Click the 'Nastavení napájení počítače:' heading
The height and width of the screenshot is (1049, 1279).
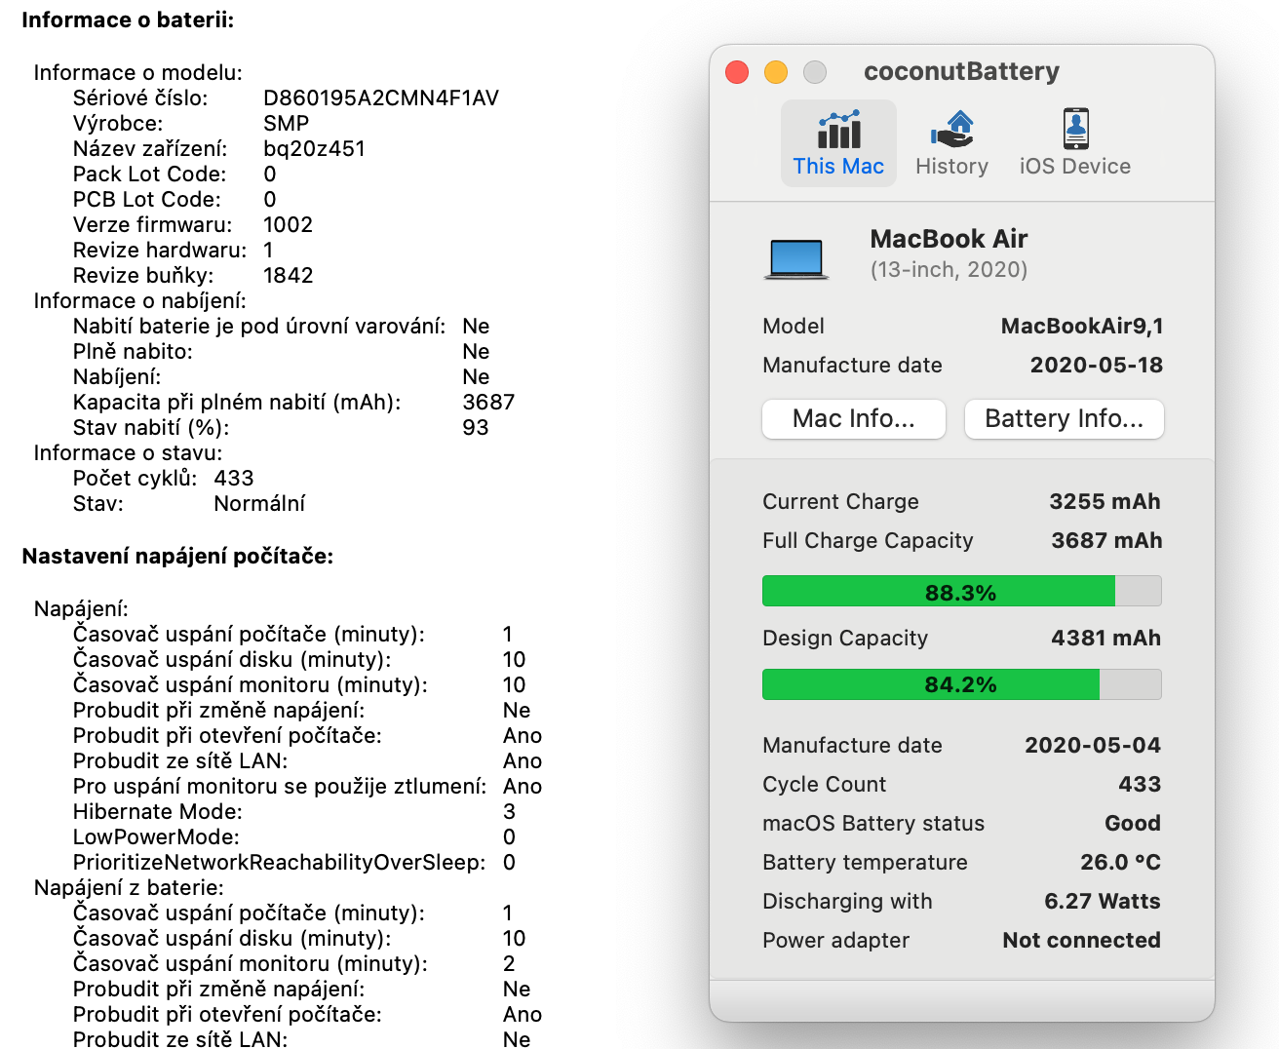click(x=177, y=556)
